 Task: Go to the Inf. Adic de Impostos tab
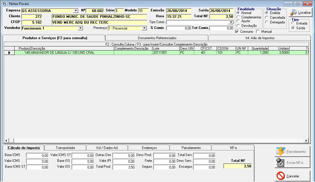[x=260, y=38]
